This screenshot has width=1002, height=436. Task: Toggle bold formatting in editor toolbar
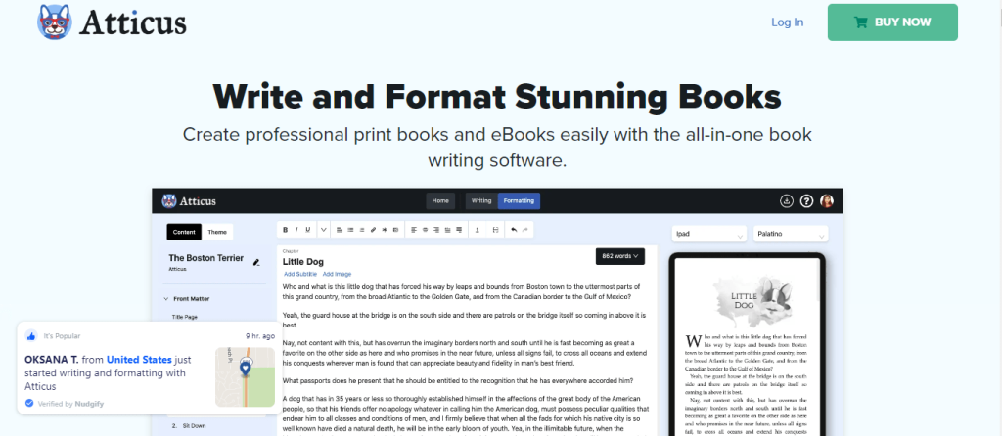(286, 229)
